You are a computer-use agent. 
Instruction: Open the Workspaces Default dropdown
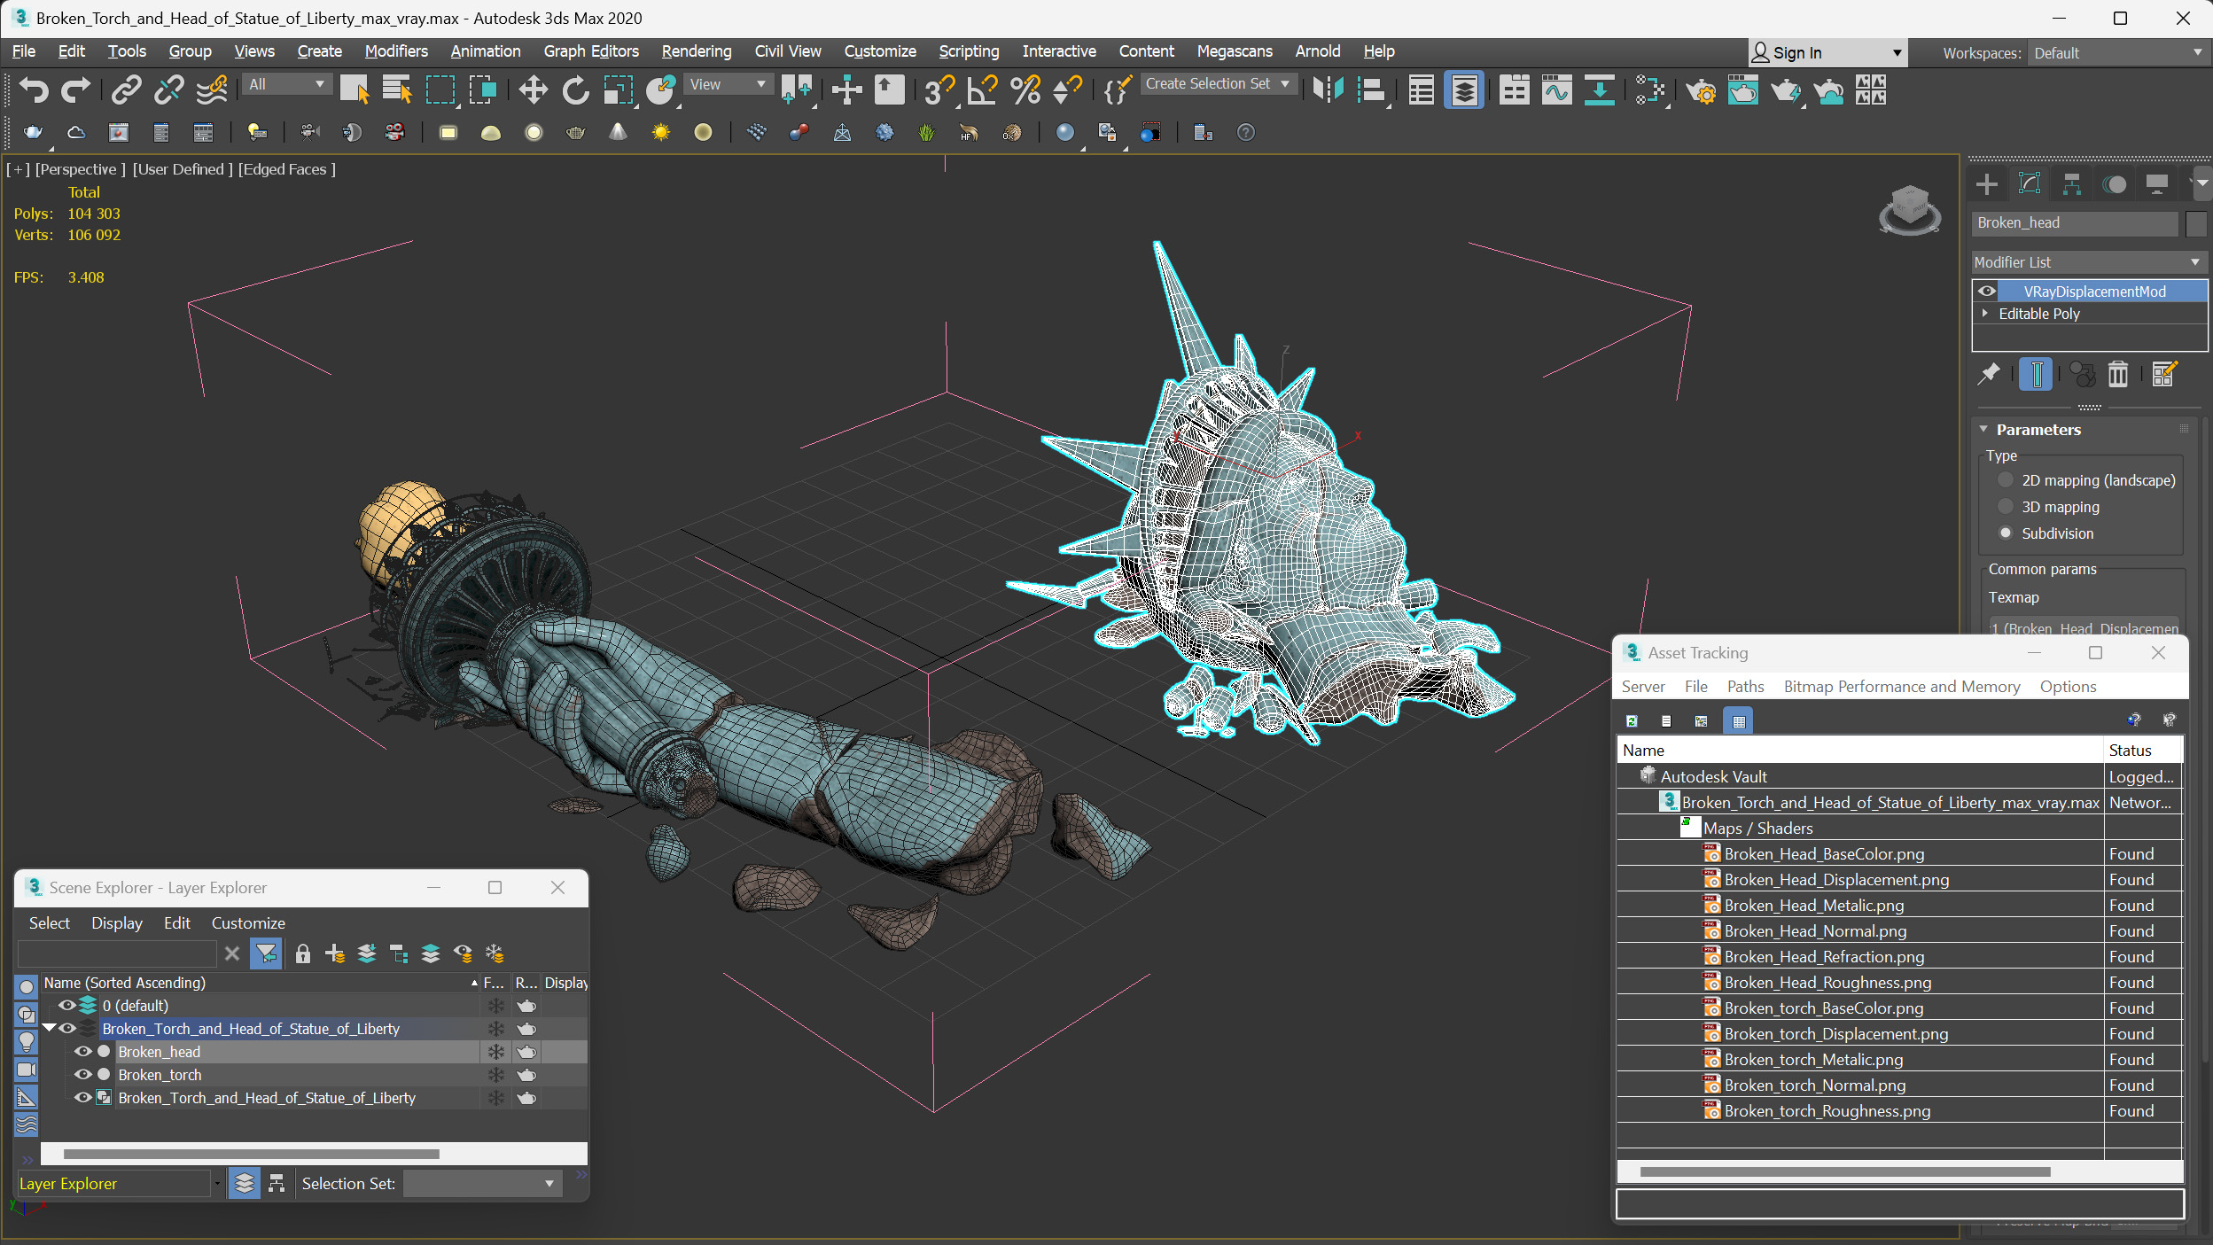pos(2117,53)
